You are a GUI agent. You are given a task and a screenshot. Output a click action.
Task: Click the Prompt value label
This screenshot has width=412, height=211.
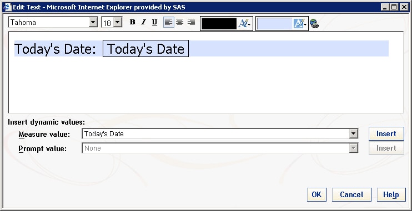click(x=43, y=149)
